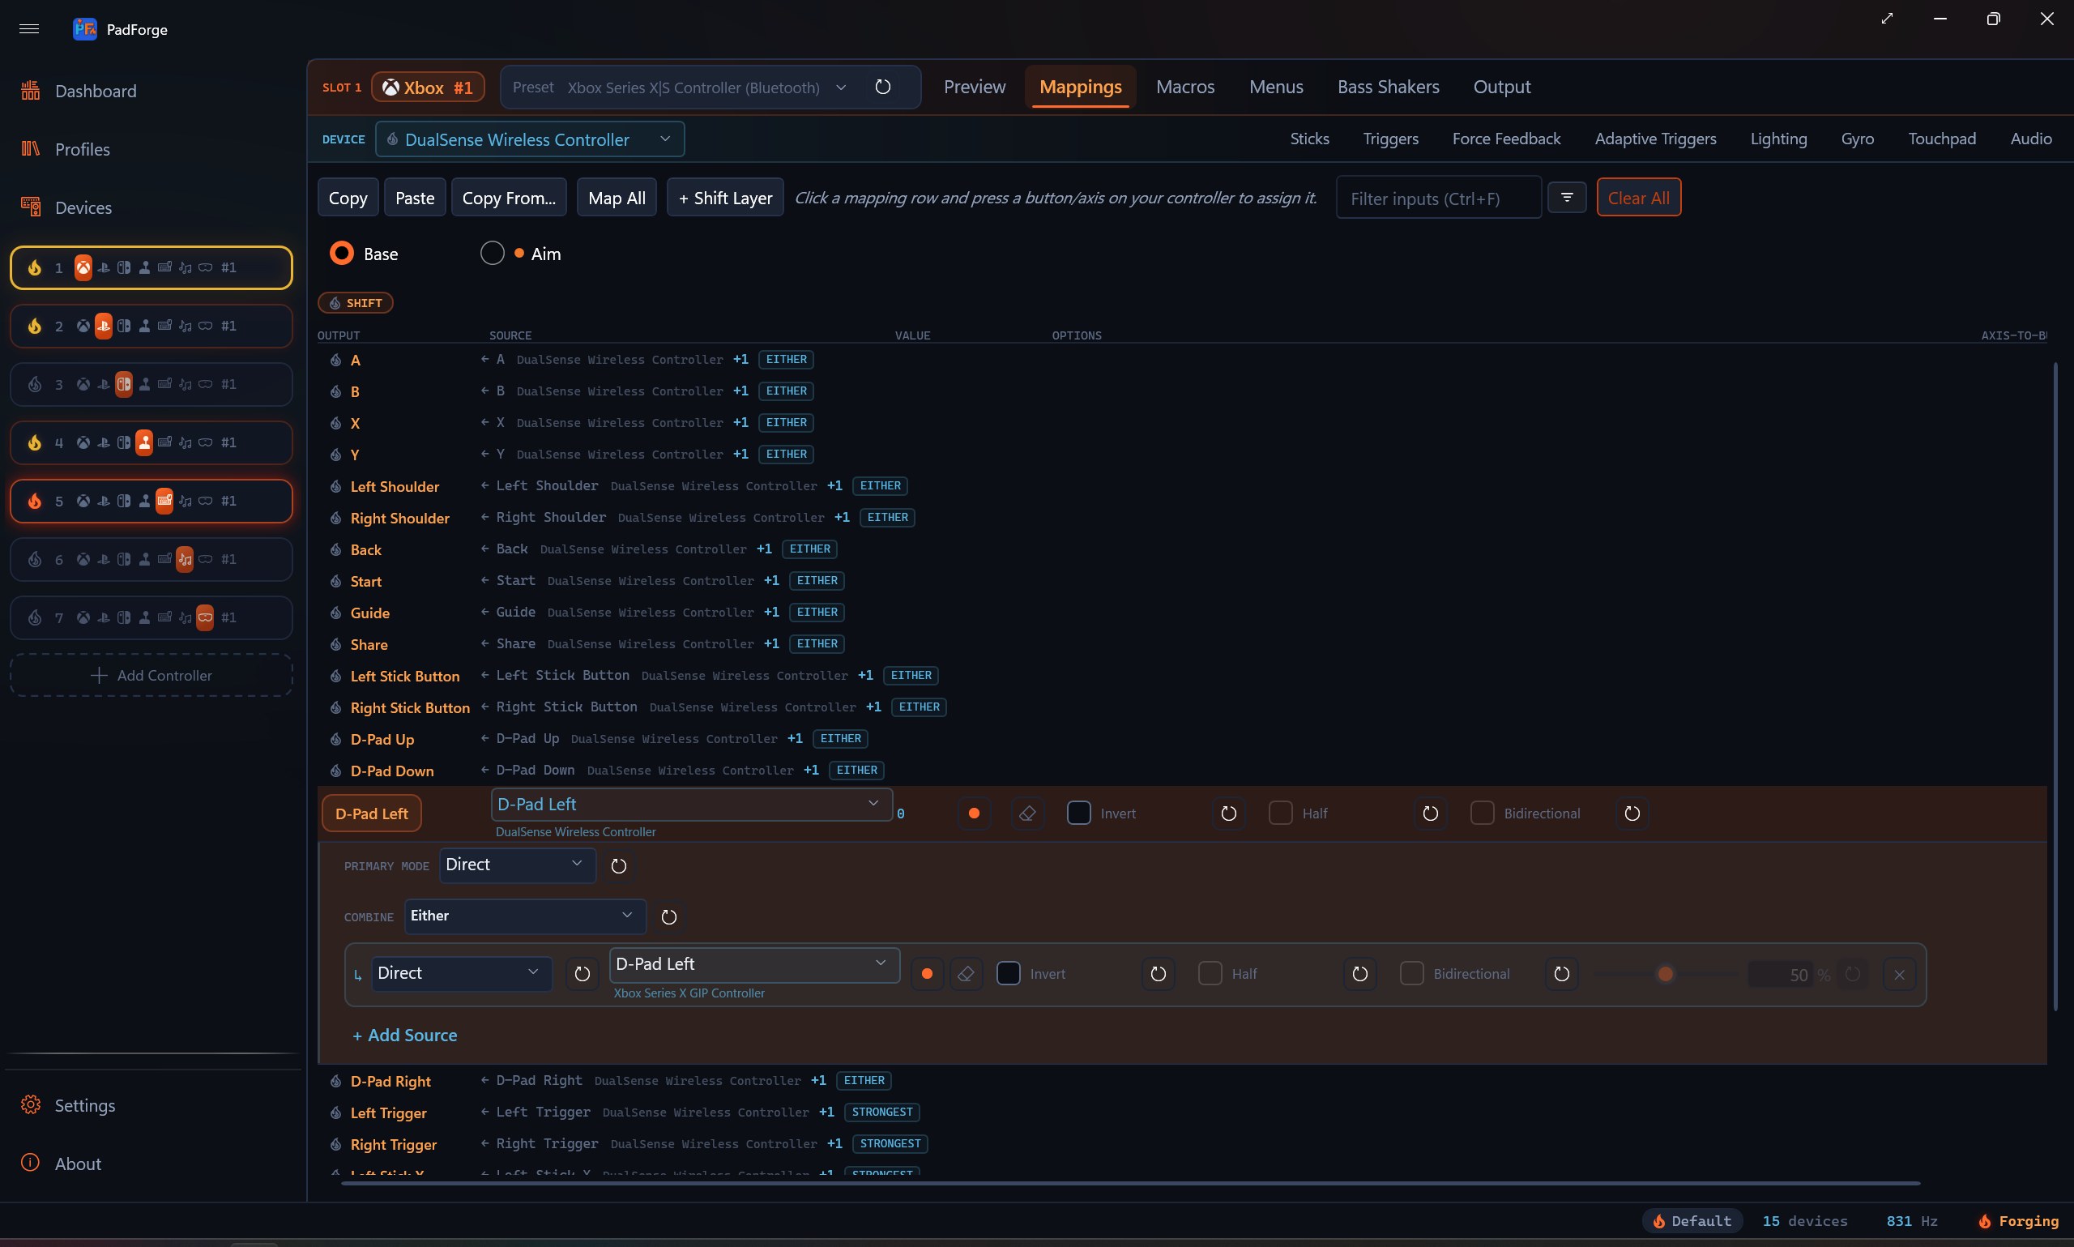Click record dot on Xbox GIP source
2074x1247 pixels.
point(927,974)
